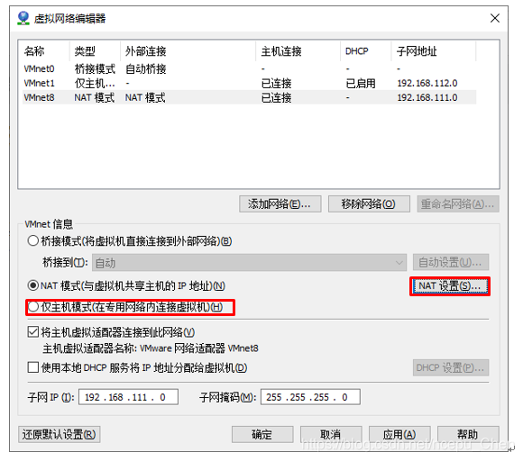Click the 自动桥接 cell for VMnet0
The width and height of the screenshot is (523, 461).
click(145, 68)
